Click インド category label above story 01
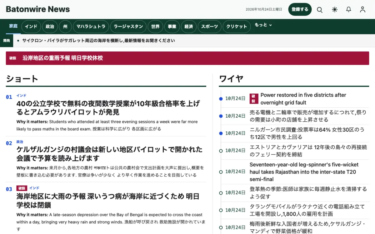 pyautogui.click(x=21, y=95)
